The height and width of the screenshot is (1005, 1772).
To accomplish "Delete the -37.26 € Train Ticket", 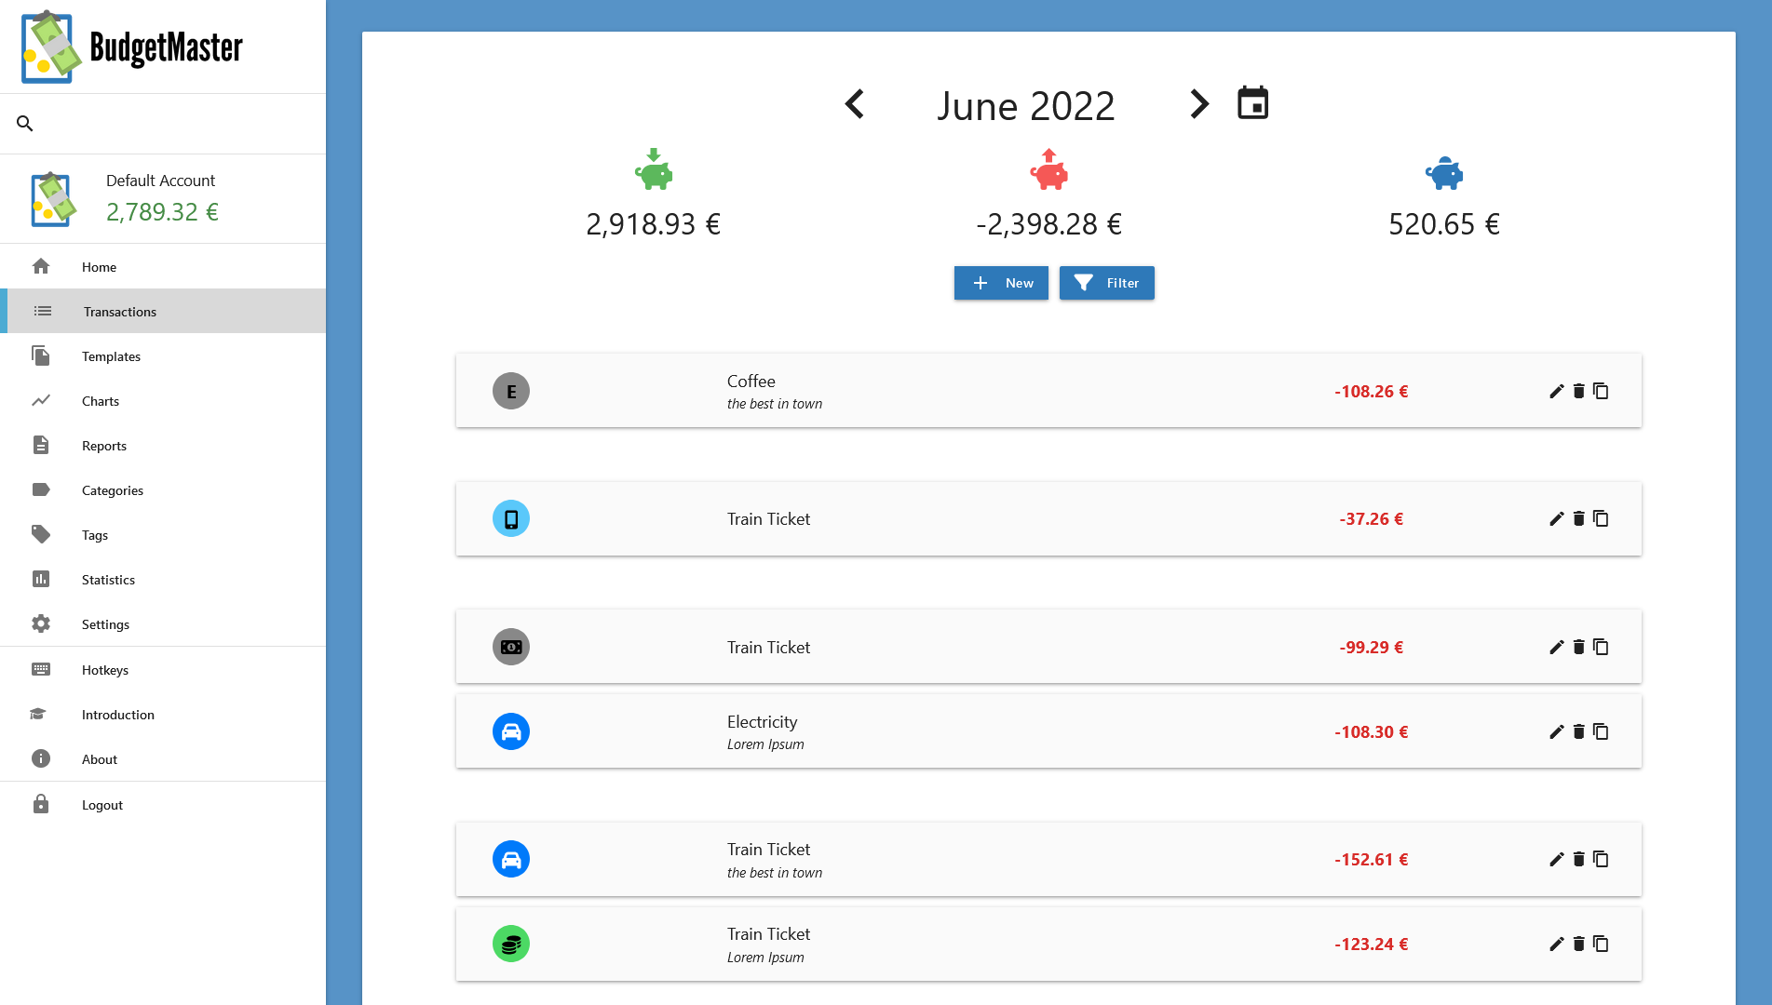I will click(x=1578, y=518).
